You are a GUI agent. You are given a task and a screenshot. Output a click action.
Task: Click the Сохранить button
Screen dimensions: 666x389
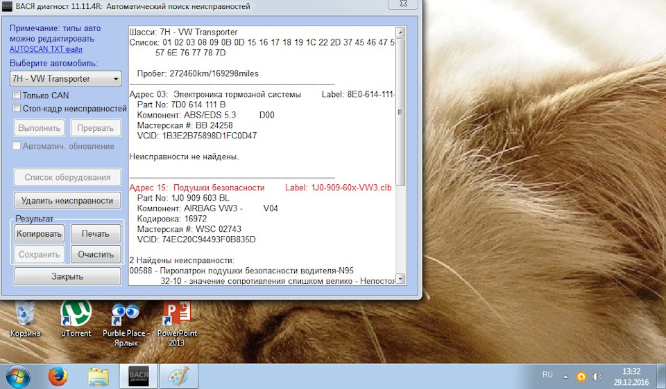click(39, 254)
